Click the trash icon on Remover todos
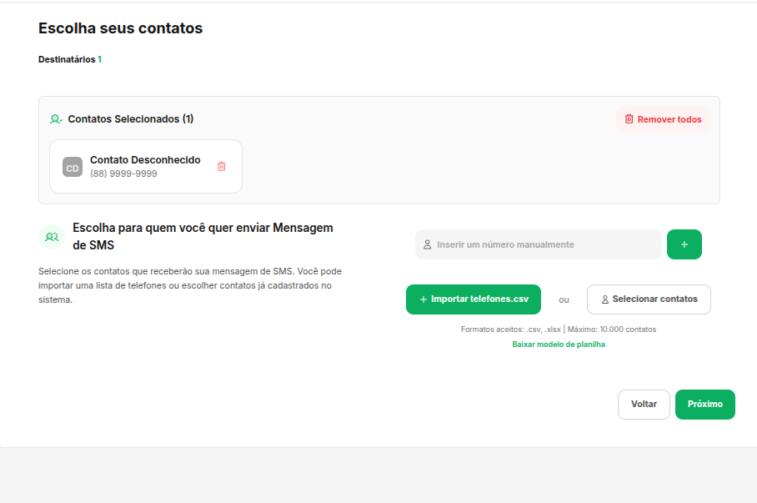This screenshot has width=757, height=503. [x=629, y=119]
